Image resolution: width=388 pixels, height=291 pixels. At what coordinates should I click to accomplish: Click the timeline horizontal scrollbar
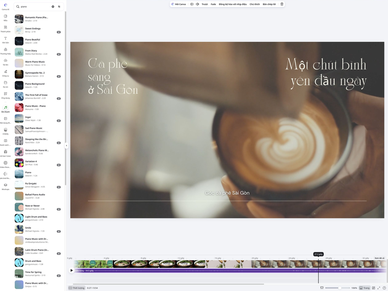pos(168,284)
